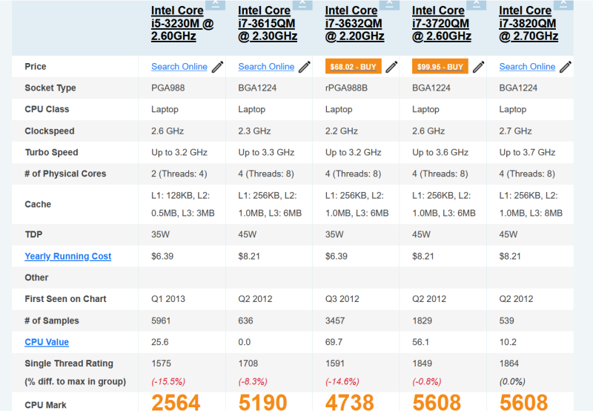The width and height of the screenshot is (593, 411).
Task: Open Search Online link for i7-3820QM
Action: coord(527,67)
